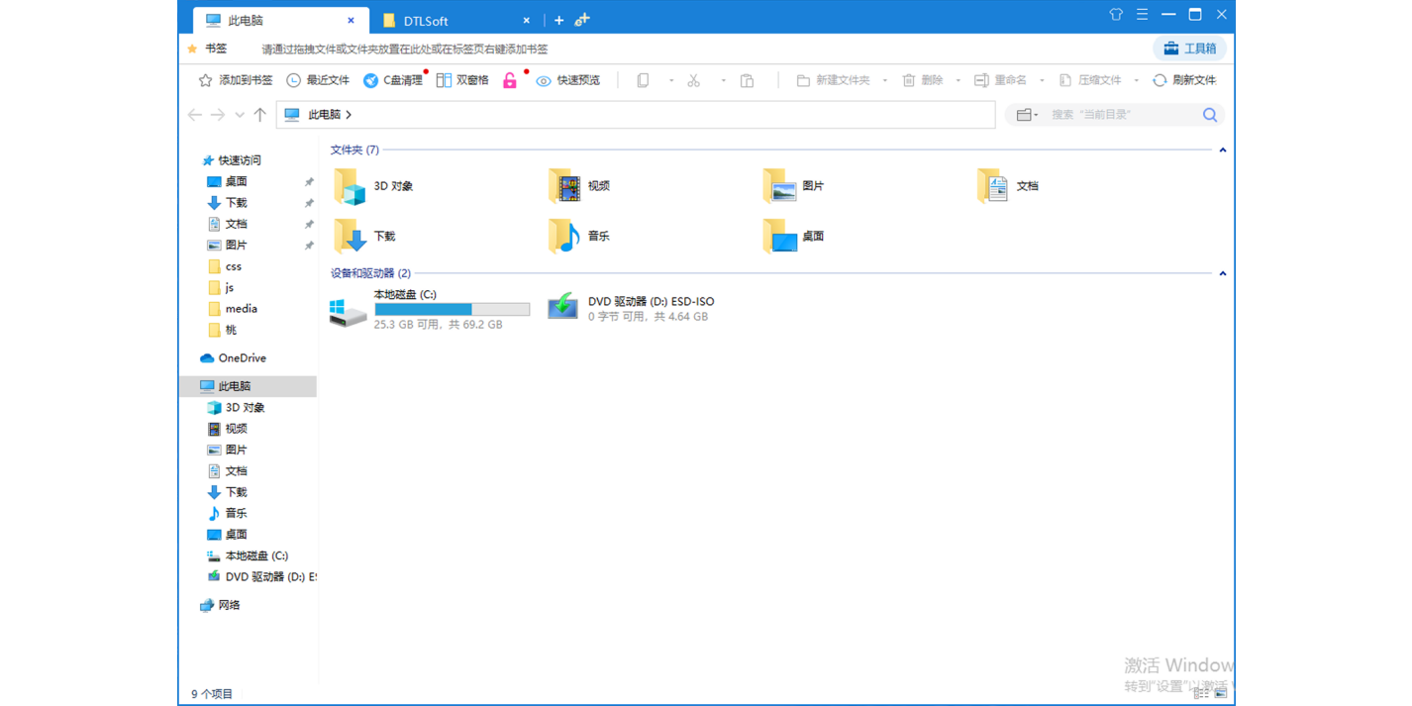Viewport: 1412px width, 706px height.
Task: Select 本地磁盘 (C:) drive in main pane
Action: 430,309
